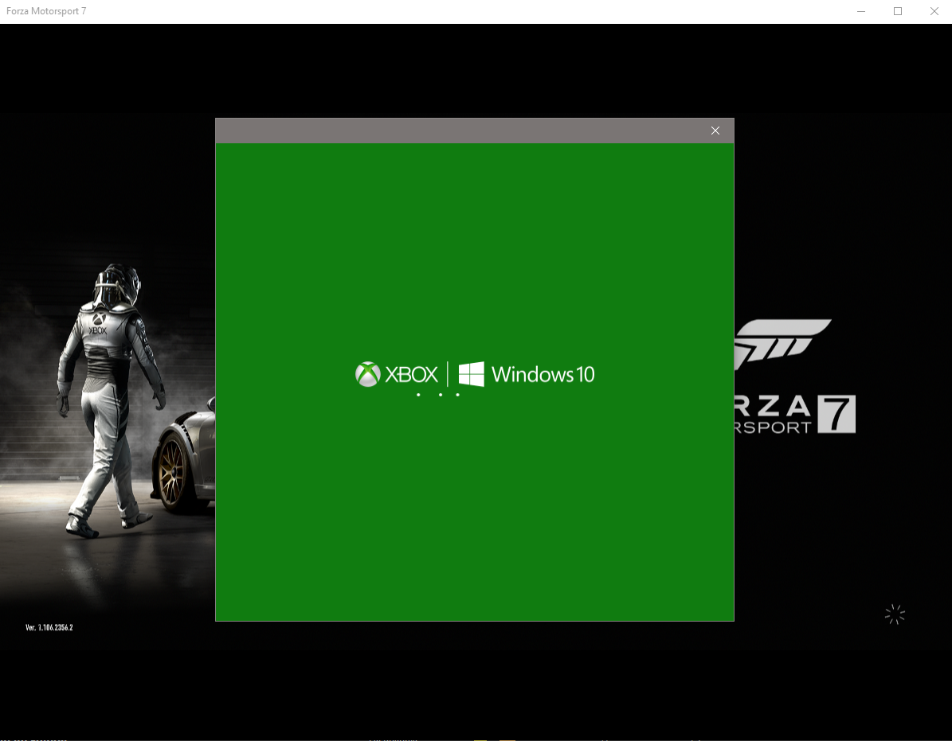This screenshot has height=741, width=952.
Task: Click the Forza Motorsport 7 window title
Action: tap(46, 11)
